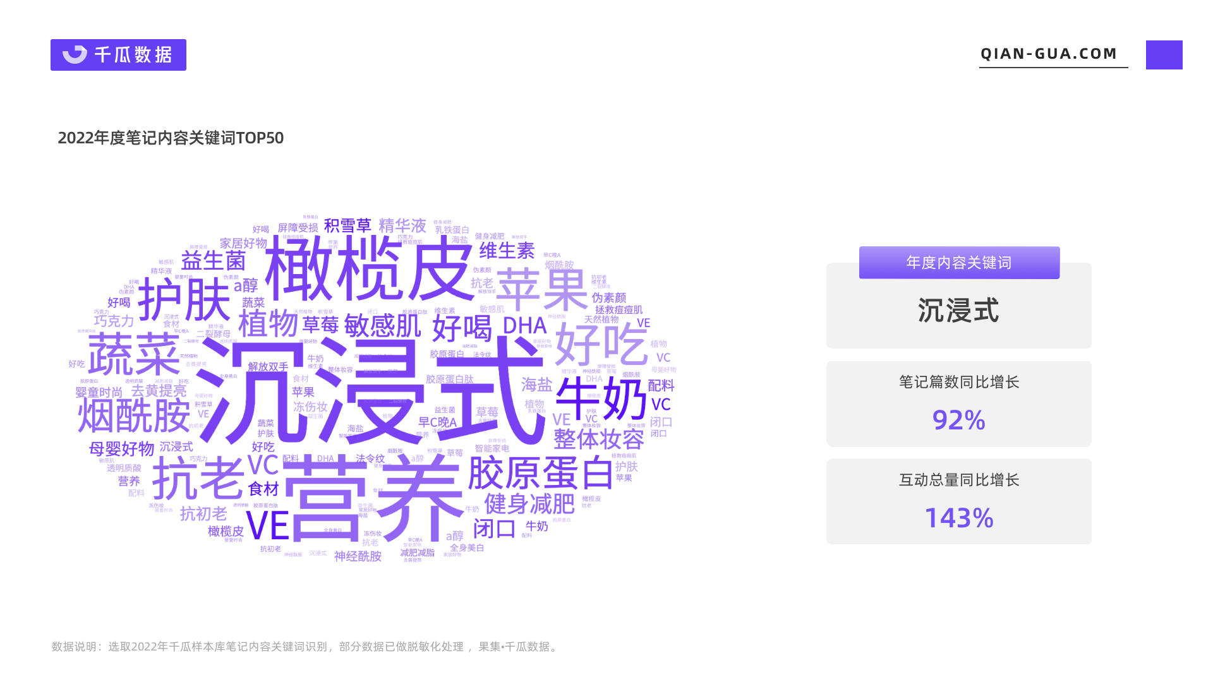Select the prominent 积雪草 word
Image resolution: width=1213 pixels, height=682 pixels.
click(347, 225)
